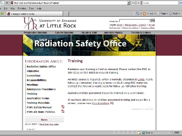Expand the address bar dropdown arrow
The width and height of the screenshot is (182, 136).
129,3
